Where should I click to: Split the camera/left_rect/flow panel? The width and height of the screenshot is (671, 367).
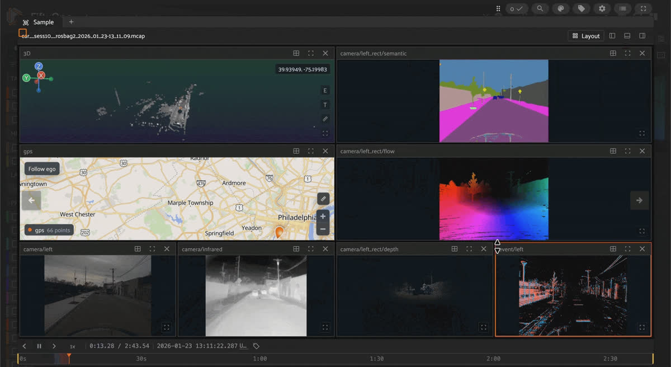[x=613, y=151]
